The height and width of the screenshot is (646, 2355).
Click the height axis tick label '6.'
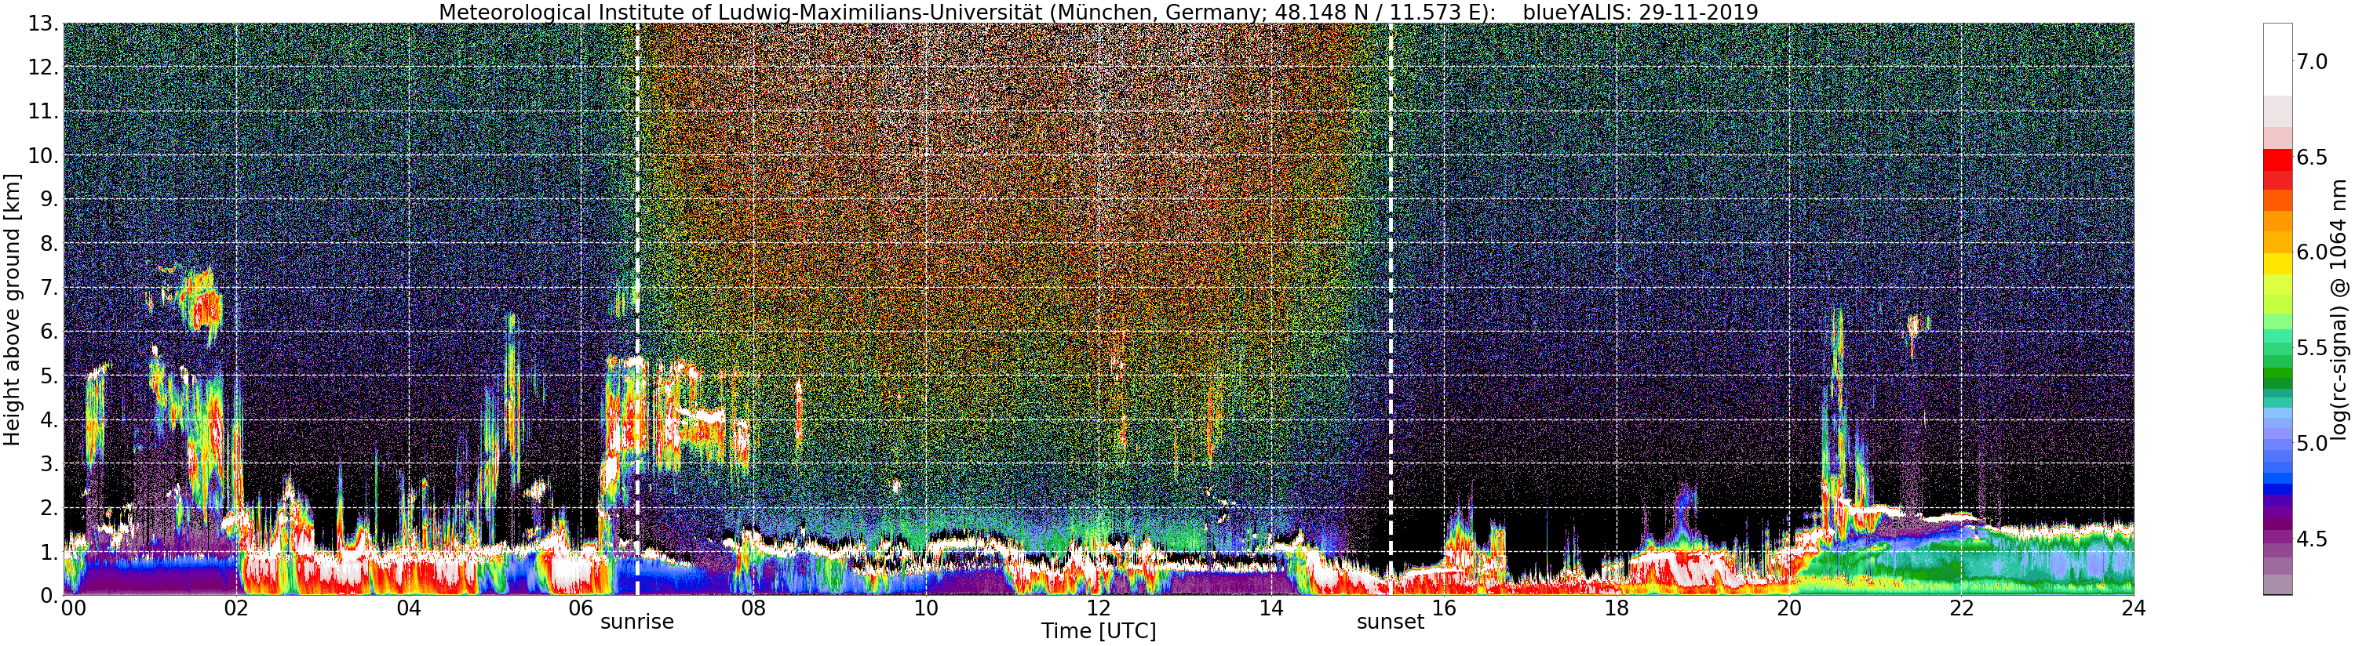click(x=49, y=332)
